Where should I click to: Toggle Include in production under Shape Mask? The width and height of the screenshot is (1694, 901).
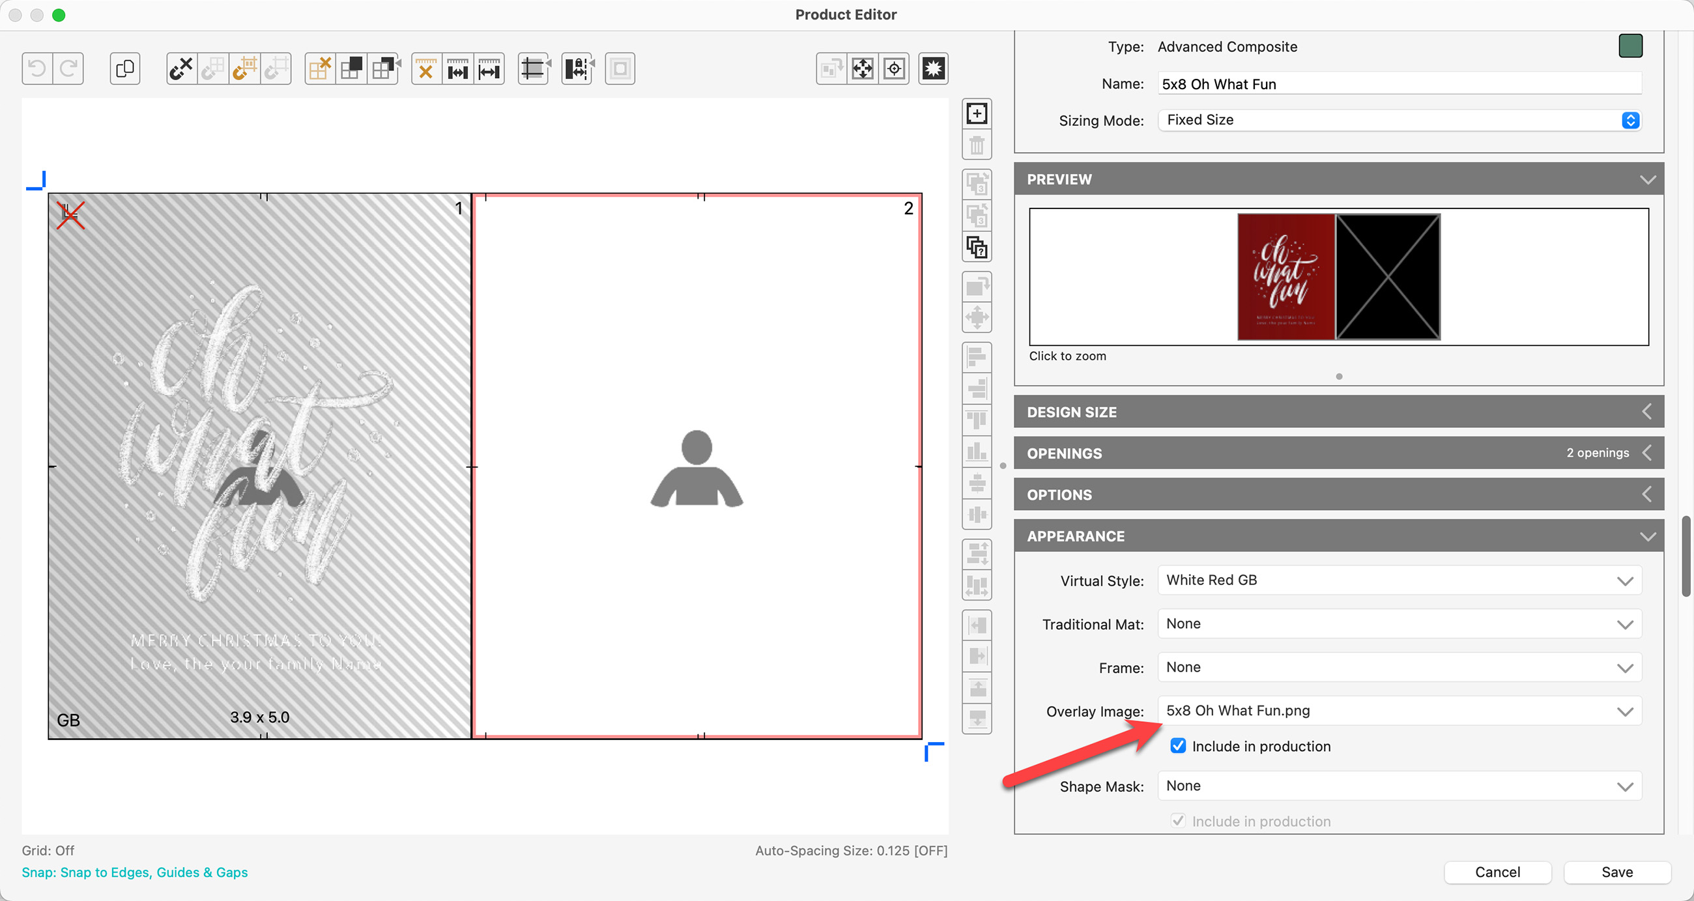click(x=1178, y=821)
